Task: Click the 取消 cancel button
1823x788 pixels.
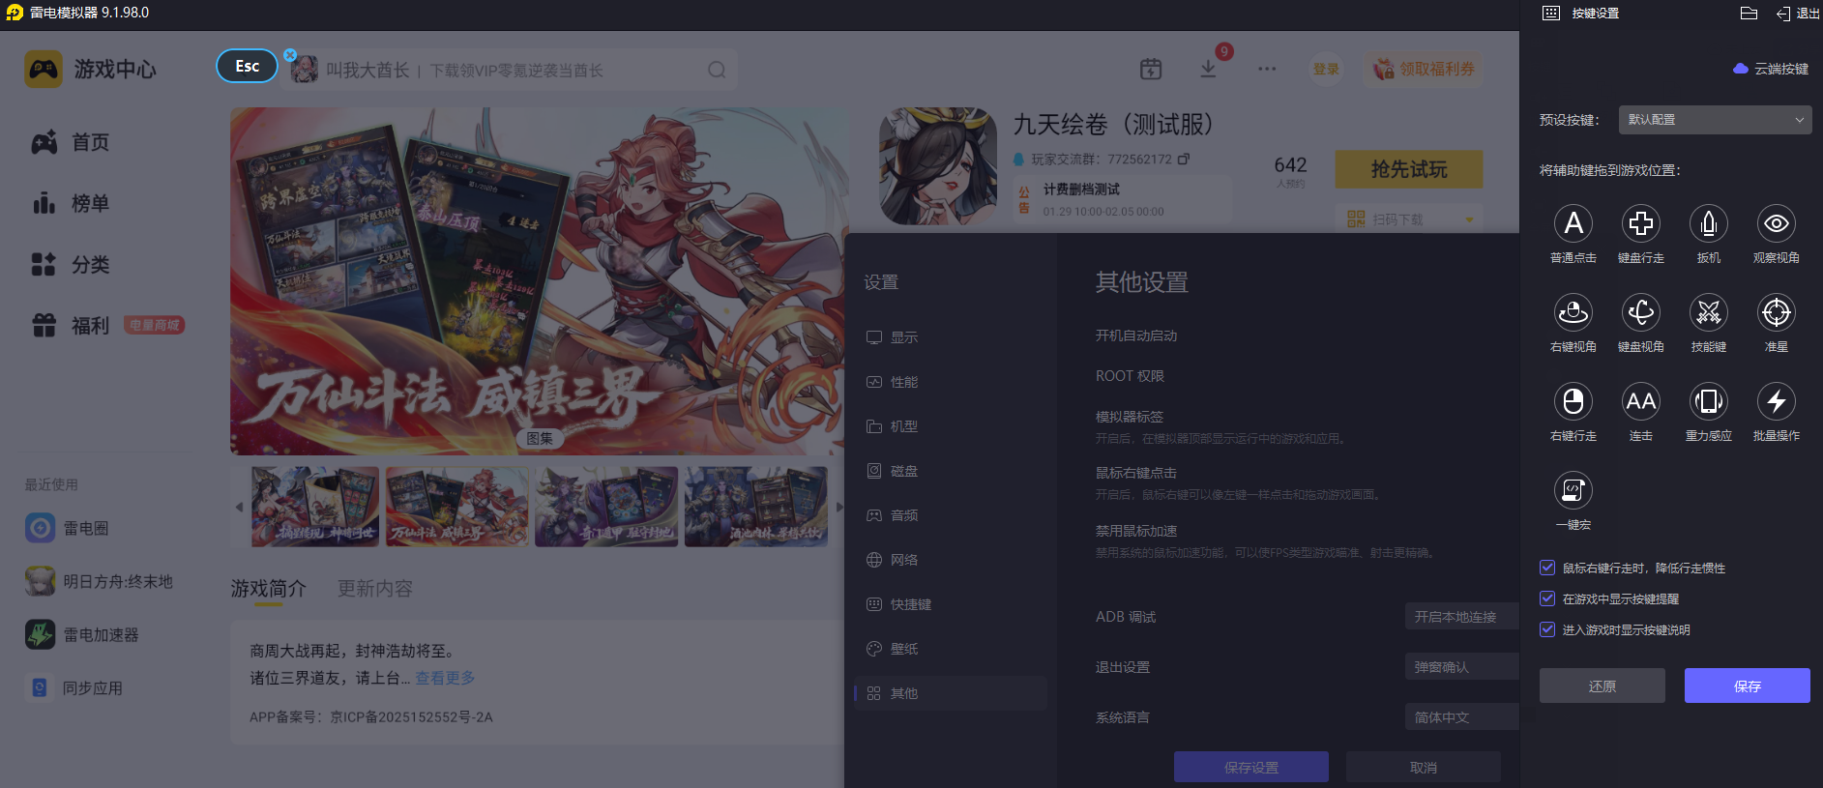Action: 1424,767
